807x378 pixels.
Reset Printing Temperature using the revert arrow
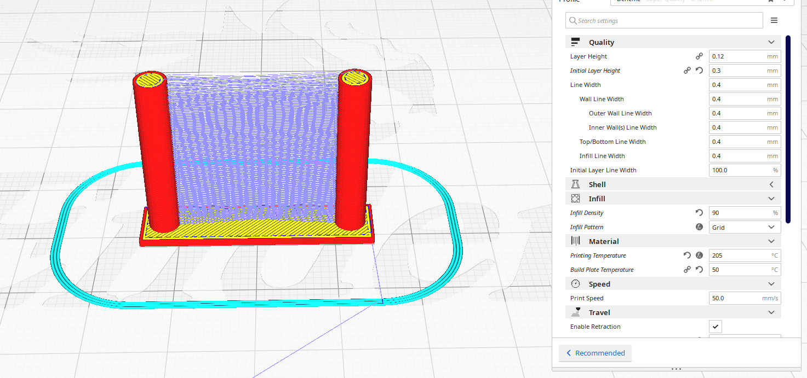(687, 255)
